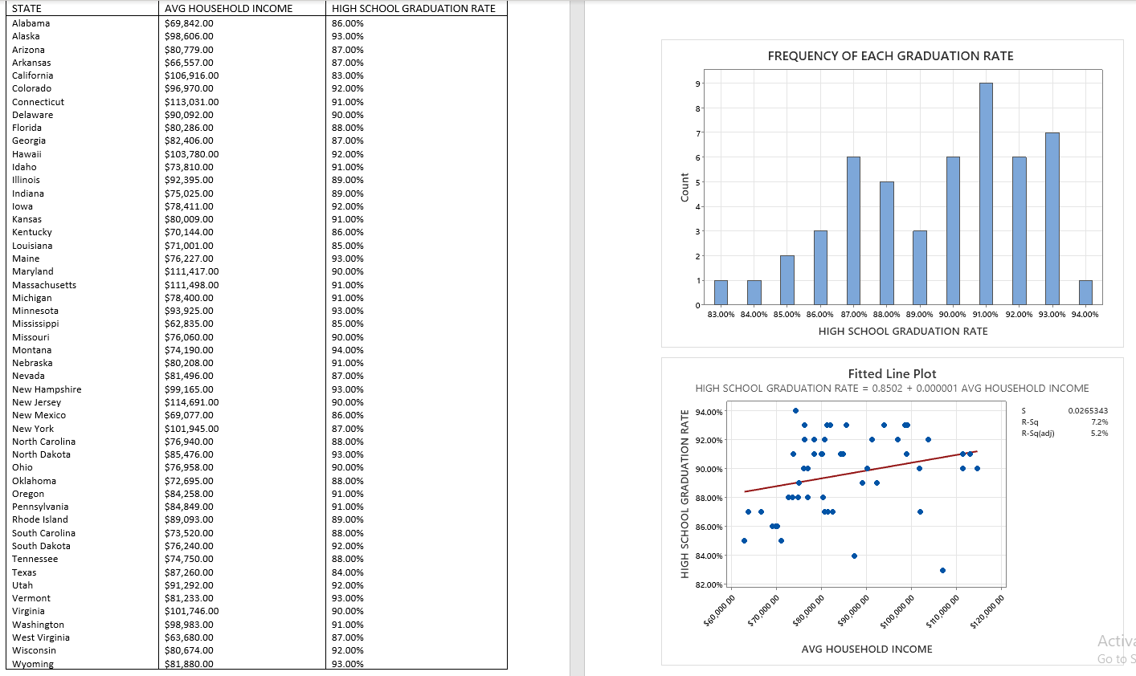Click New Jersey's income $114,691.00
The image size is (1136, 676).
click(192, 402)
